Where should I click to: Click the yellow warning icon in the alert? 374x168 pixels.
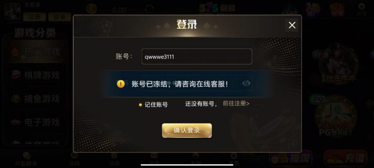121,84
